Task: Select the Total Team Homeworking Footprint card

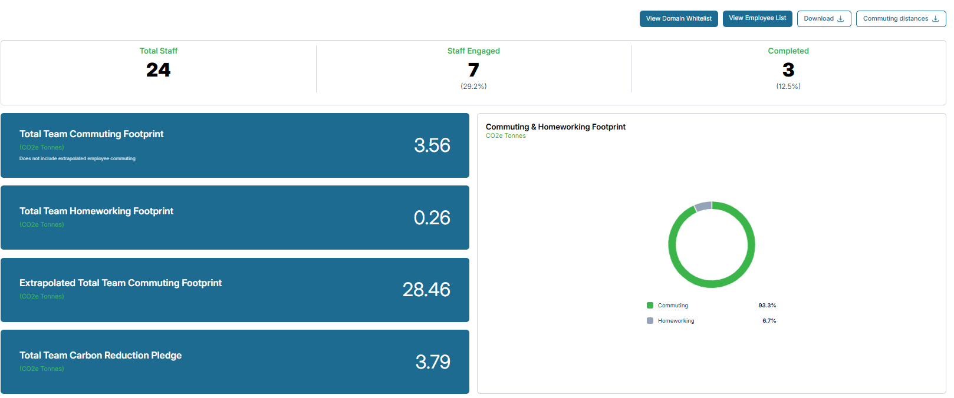Action: coord(235,218)
